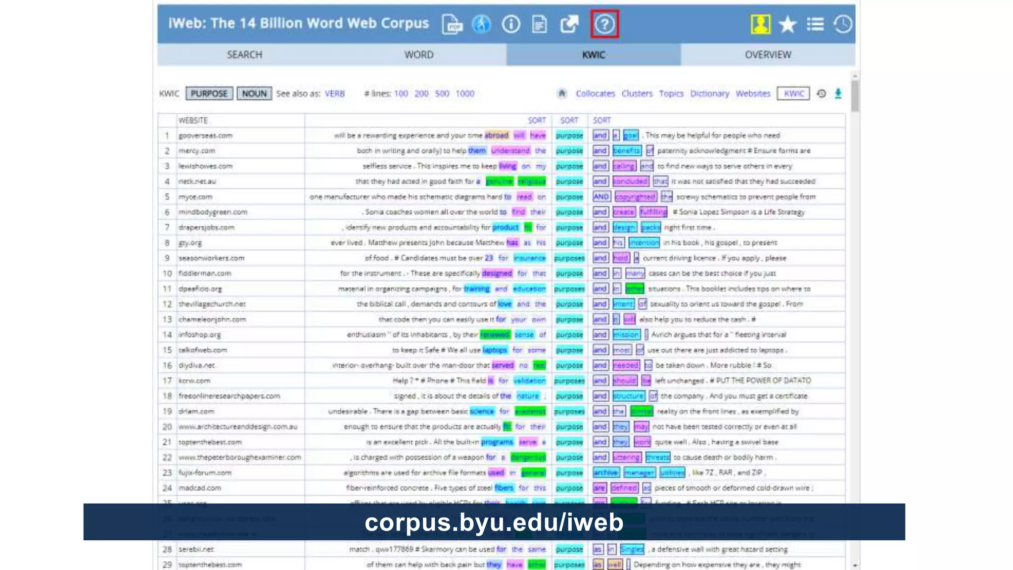The width and height of the screenshot is (1013, 570).
Task: Click the small home icon before Collocates
Action: [x=561, y=94]
